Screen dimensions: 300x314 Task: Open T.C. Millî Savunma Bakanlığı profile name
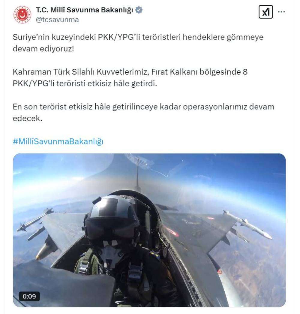pos(85,10)
